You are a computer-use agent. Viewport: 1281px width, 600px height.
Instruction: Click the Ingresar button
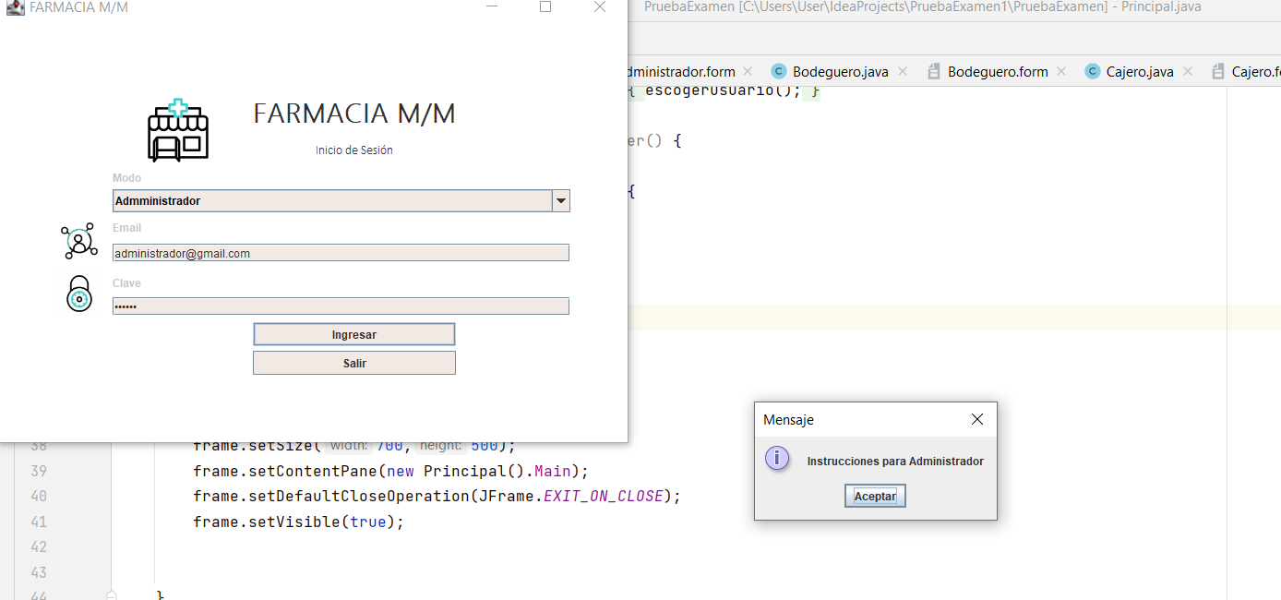[x=354, y=334]
